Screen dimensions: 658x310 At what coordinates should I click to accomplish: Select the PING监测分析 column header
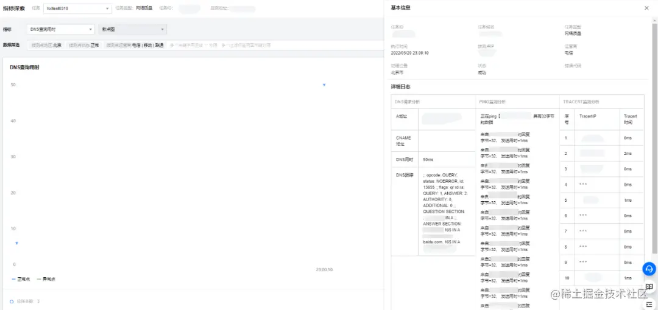(492, 102)
